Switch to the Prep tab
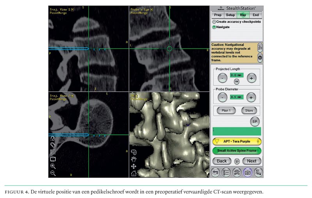 (218, 15)
